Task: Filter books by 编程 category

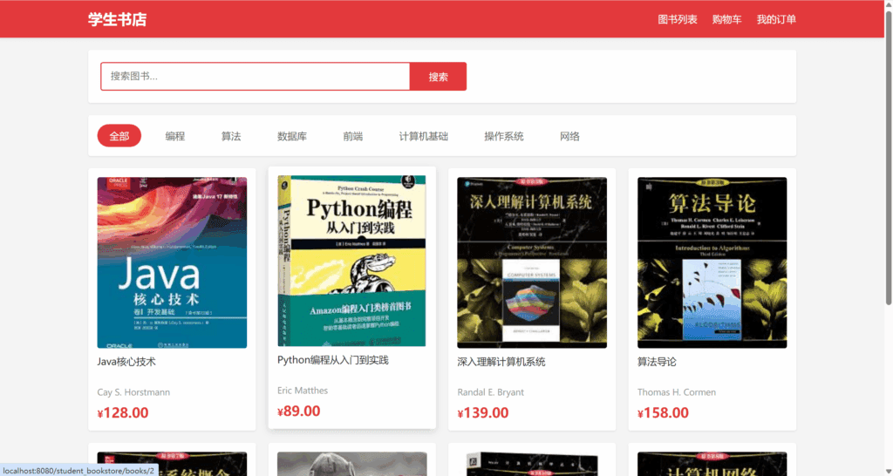Action: [175, 136]
